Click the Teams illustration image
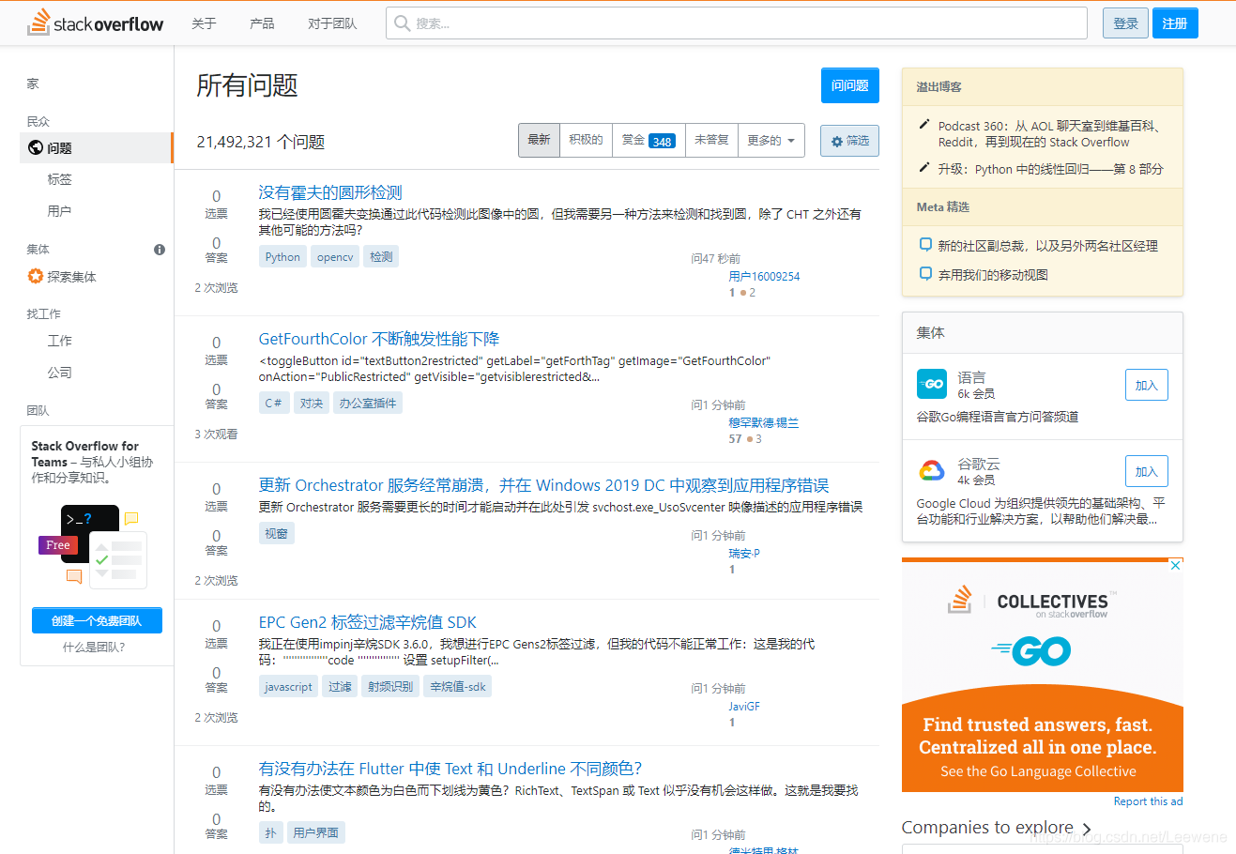1236x854 pixels. (x=91, y=545)
